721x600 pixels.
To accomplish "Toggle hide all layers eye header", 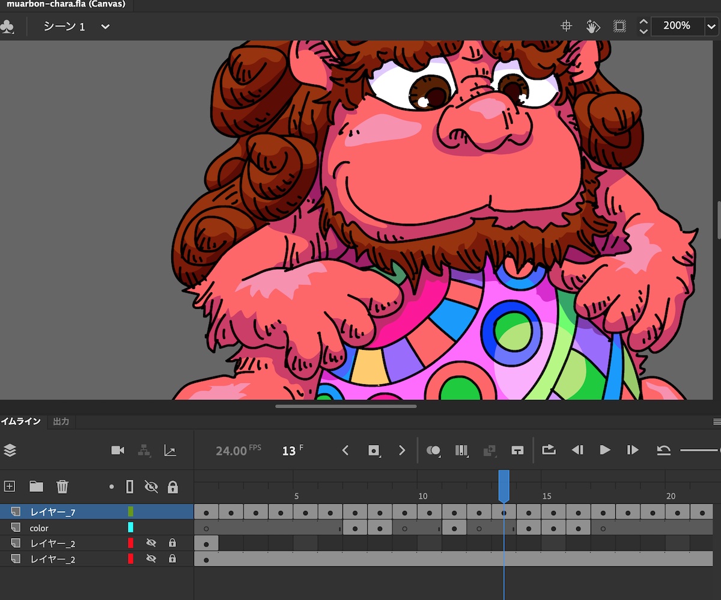I will tap(151, 486).
